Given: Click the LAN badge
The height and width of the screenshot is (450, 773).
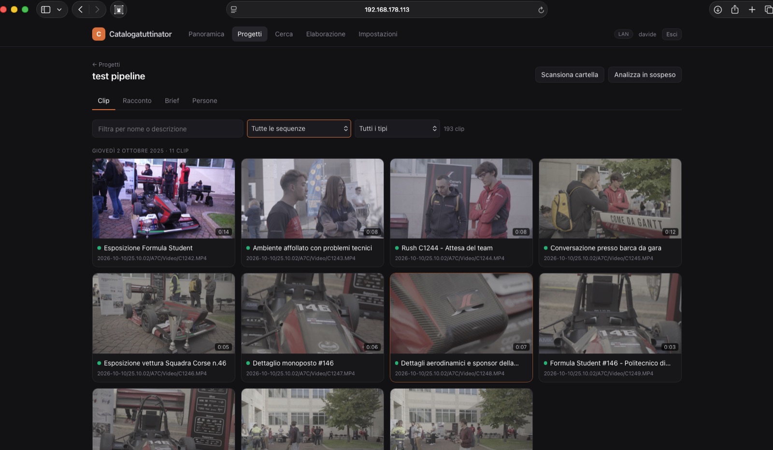Looking at the screenshot, I should 624,34.
